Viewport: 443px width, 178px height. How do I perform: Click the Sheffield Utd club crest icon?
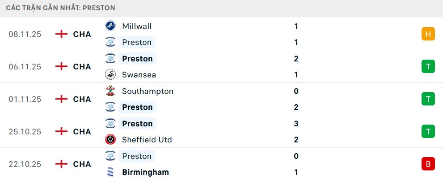pyautogui.click(x=110, y=140)
